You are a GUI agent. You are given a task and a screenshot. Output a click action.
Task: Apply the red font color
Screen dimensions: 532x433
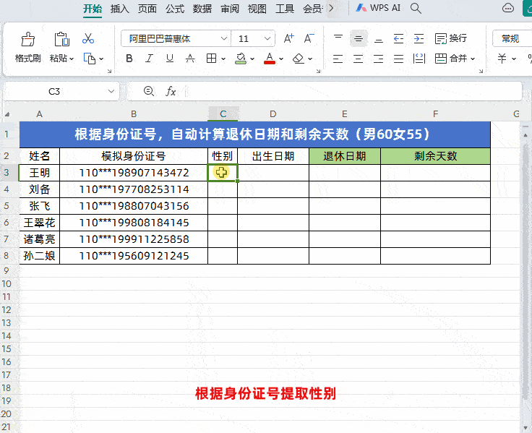270,59
